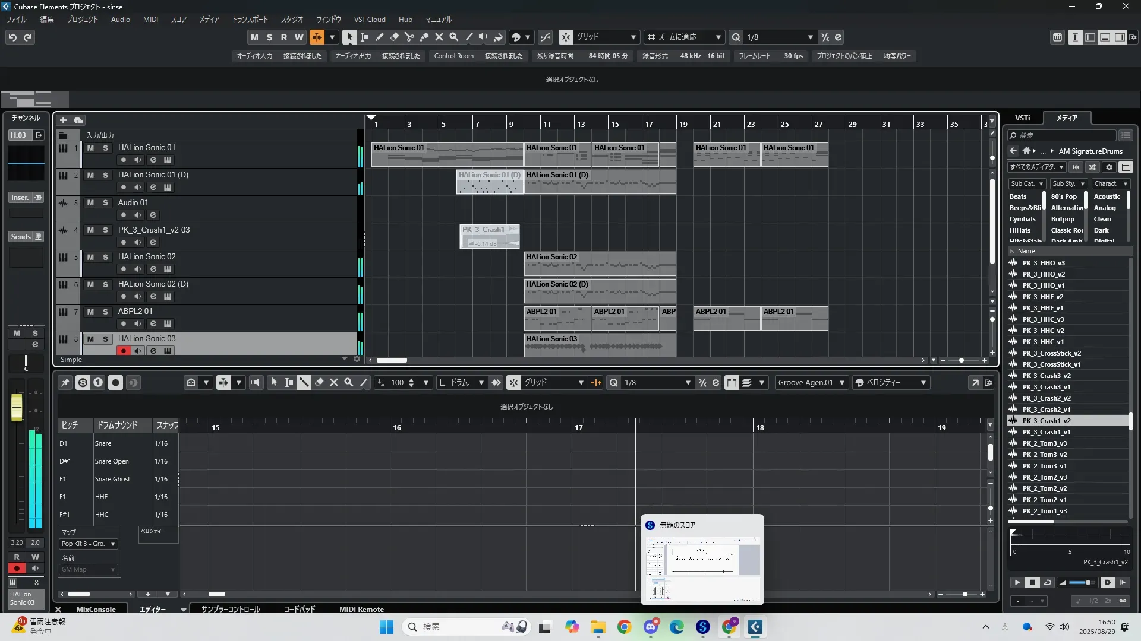Screen dimensions: 1141x641
Task: Select the Eraser tool in top toolbar
Action: pyautogui.click(x=394, y=37)
